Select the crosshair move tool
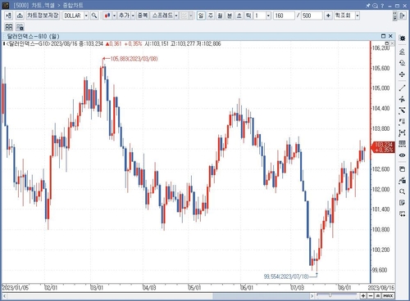Screen dimensions: 410x301 tap(402, 74)
